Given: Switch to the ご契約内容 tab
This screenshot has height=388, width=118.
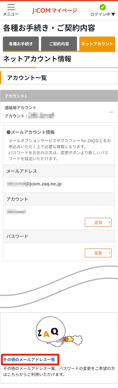Looking at the screenshot, I should click(59, 44).
